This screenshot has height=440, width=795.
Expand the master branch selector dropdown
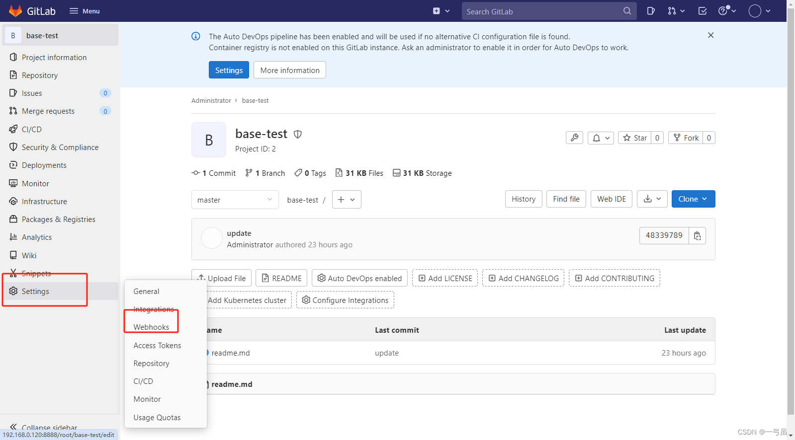[235, 200]
